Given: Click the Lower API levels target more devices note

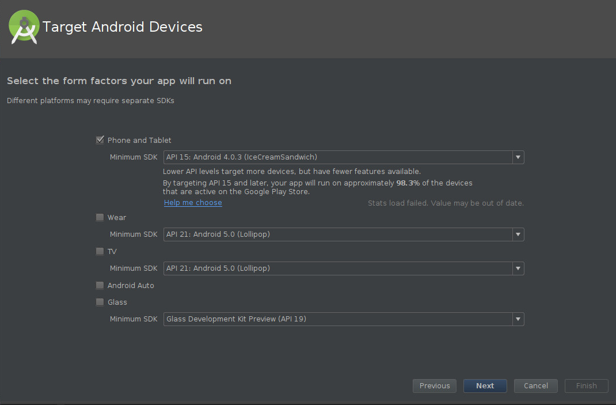Looking at the screenshot, I should 292,172.
